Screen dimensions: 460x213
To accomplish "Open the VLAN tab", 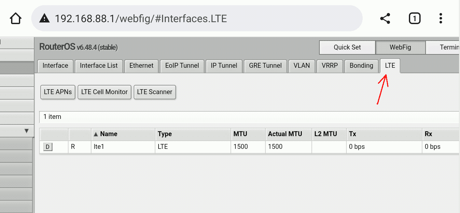I will point(301,66).
